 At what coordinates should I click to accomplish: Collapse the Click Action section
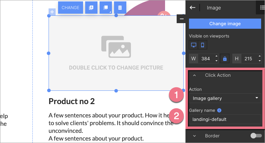pos(194,75)
